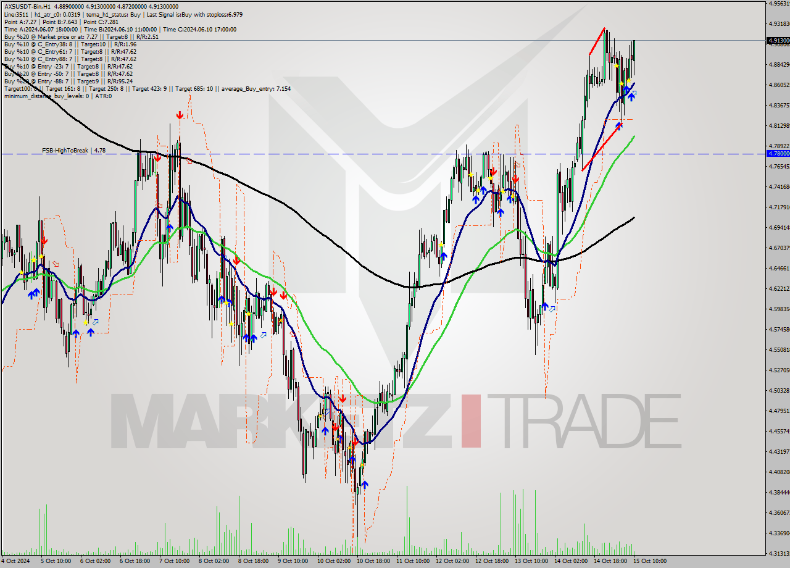Viewport: 790px width, 568px height.
Task: Select the FSB-HighToBreak 4.78 line label
Action: coord(74,150)
